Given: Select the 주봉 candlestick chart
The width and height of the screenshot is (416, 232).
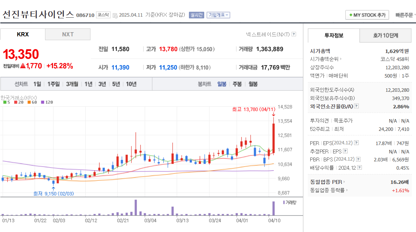Looking at the screenshot, I should tap(237, 84).
